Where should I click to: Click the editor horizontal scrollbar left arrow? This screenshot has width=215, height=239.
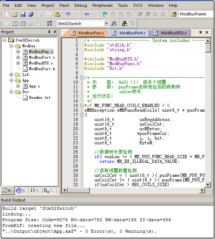click(x=65, y=191)
